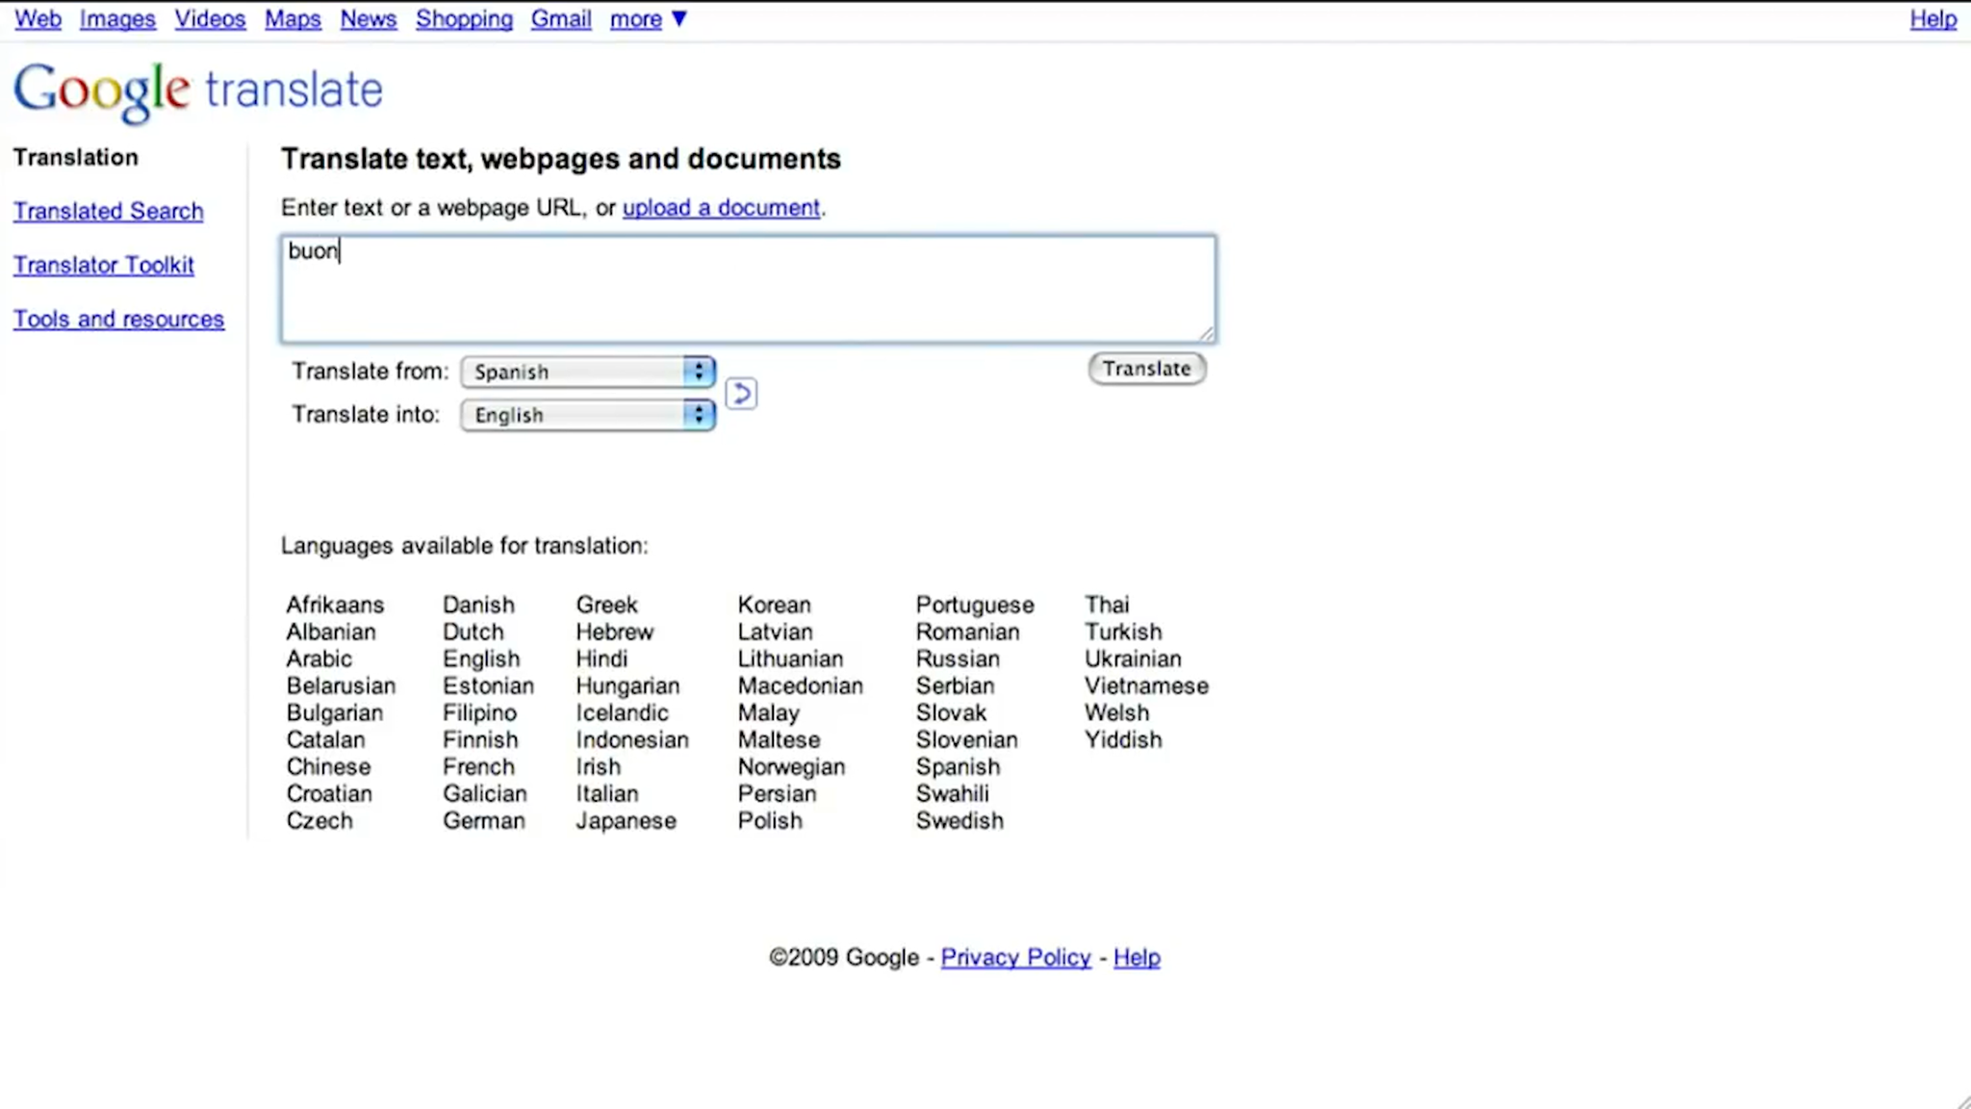Open the Videos link in top bar
The width and height of the screenshot is (1971, 1109).
tap(210, 18)
